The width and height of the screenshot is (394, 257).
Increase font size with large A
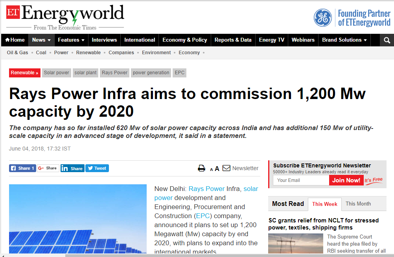pyautogui.click(x=217, y=169)
